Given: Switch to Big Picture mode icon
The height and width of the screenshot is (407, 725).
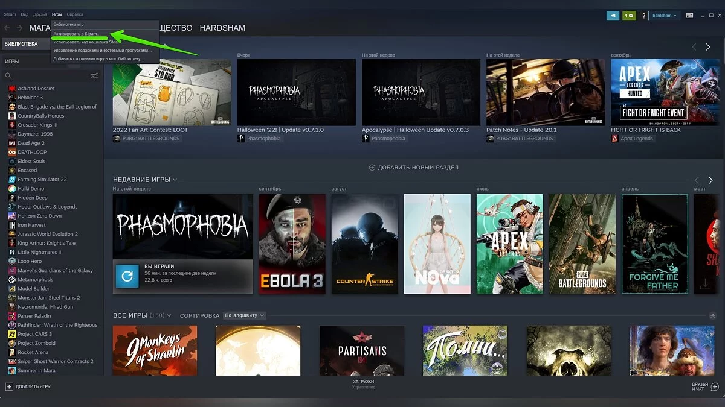Looking at the screenshot, I should click(689, 15).
